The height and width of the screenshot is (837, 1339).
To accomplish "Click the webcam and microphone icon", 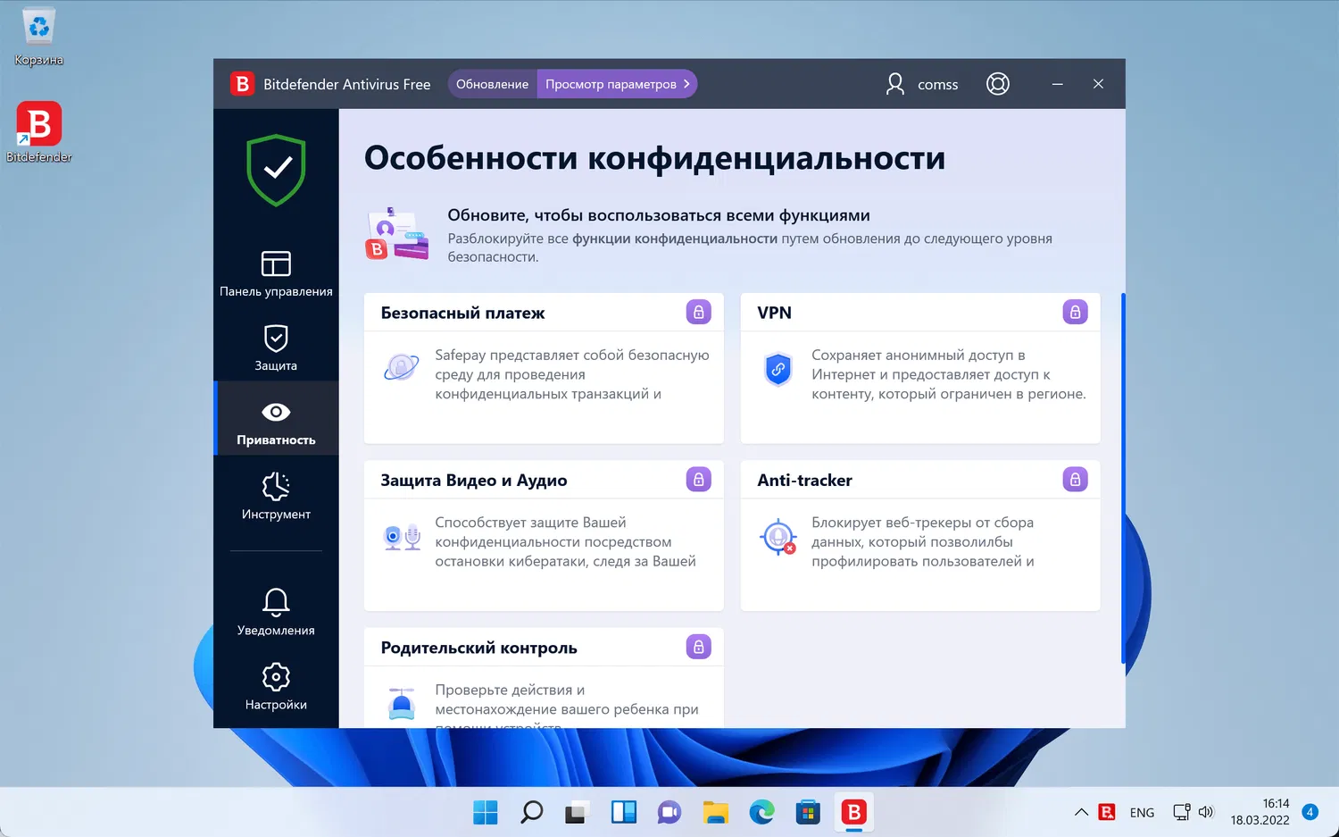I will [x=403, y=537].
